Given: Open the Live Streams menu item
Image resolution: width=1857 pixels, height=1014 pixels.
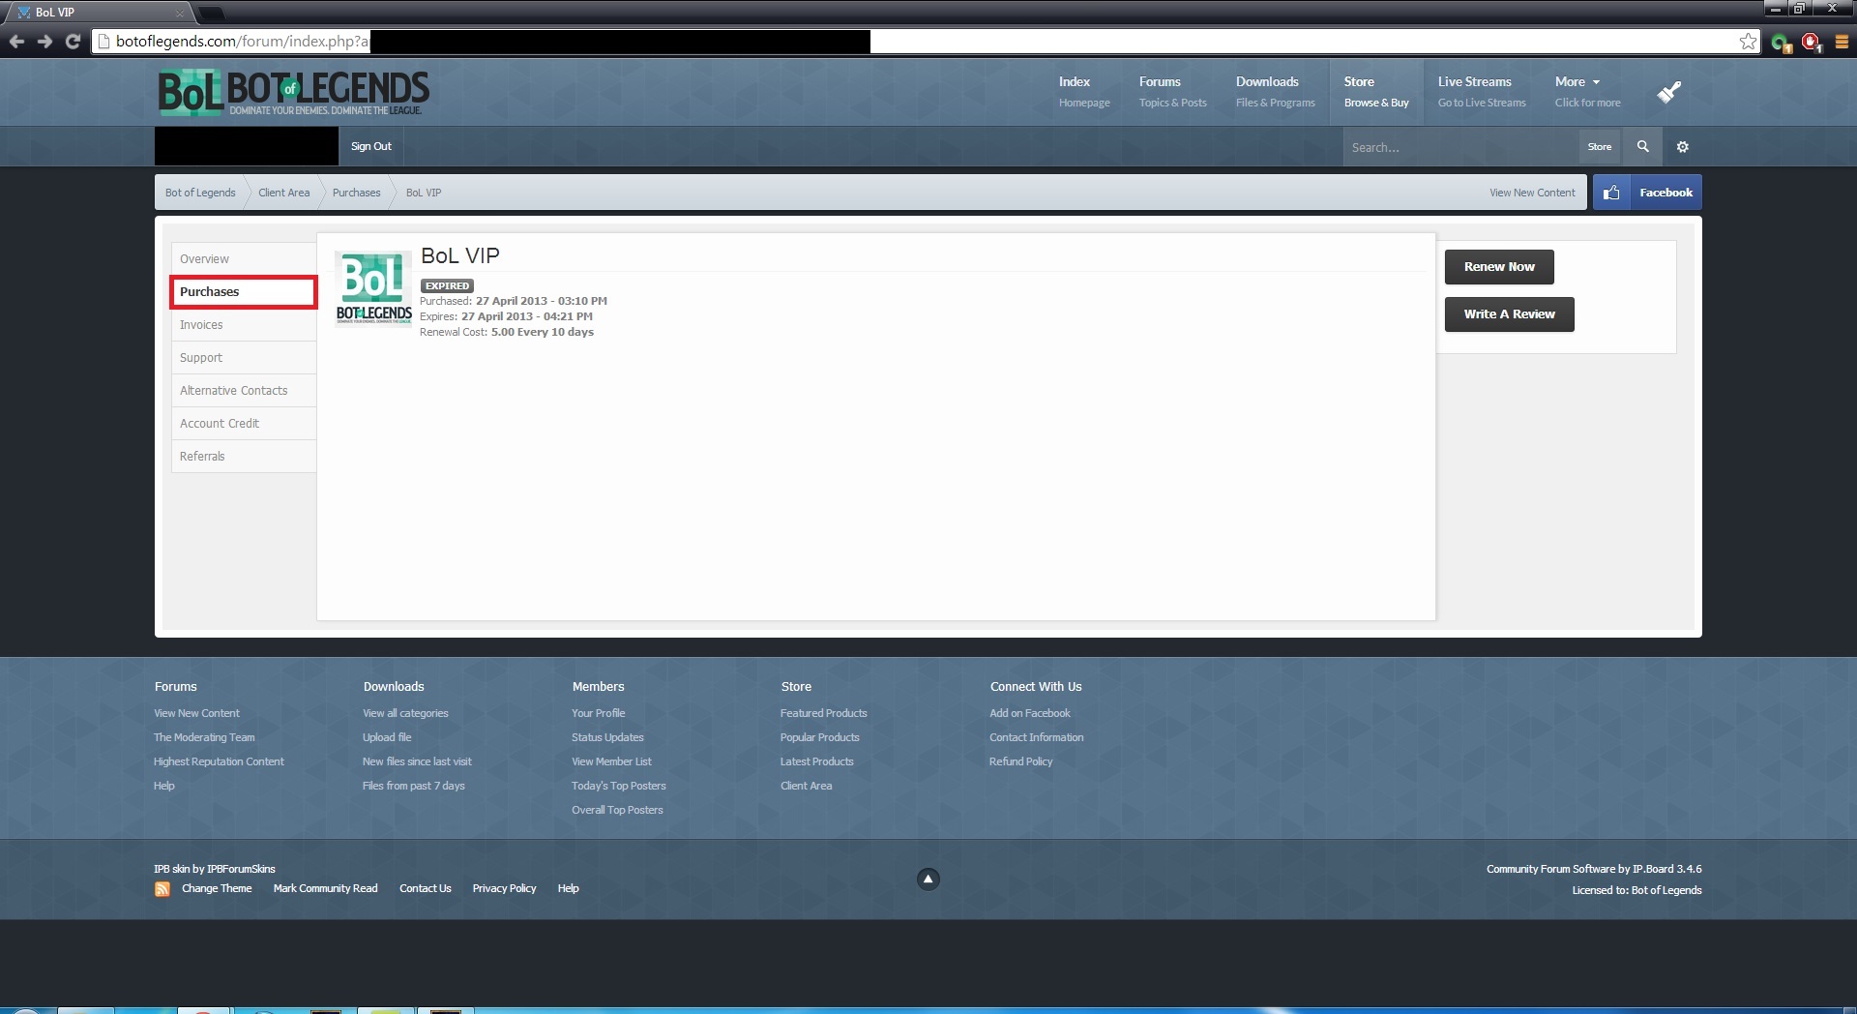Looking at the screenshot, I should pyautogui.click(x=1481, y=92).
